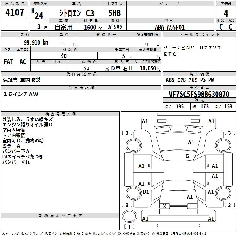This screenshot has height=237, width=237.
Task: Click the model code ABA-A55F01
Action: click(x=170, y=27)
